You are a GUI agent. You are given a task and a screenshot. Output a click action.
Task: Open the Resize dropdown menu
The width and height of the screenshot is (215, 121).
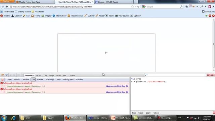(x=100, y=16)
